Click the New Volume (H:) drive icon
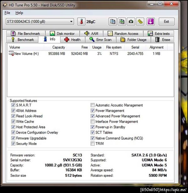This screenshot has height=193, width=188. tap(11, 53)
